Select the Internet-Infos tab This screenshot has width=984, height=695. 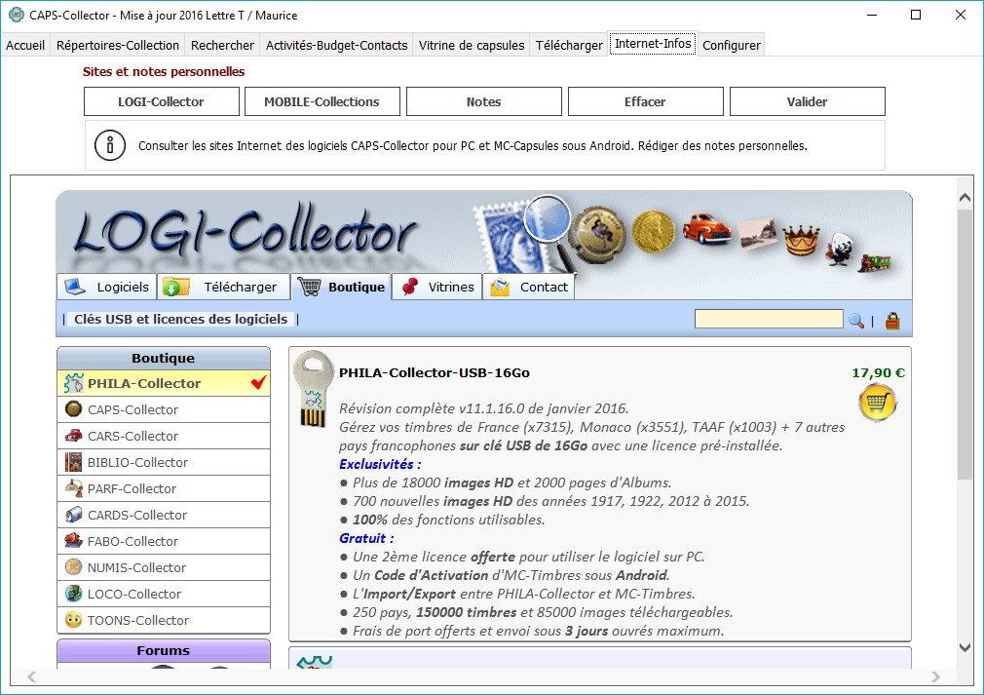point(653,43)
